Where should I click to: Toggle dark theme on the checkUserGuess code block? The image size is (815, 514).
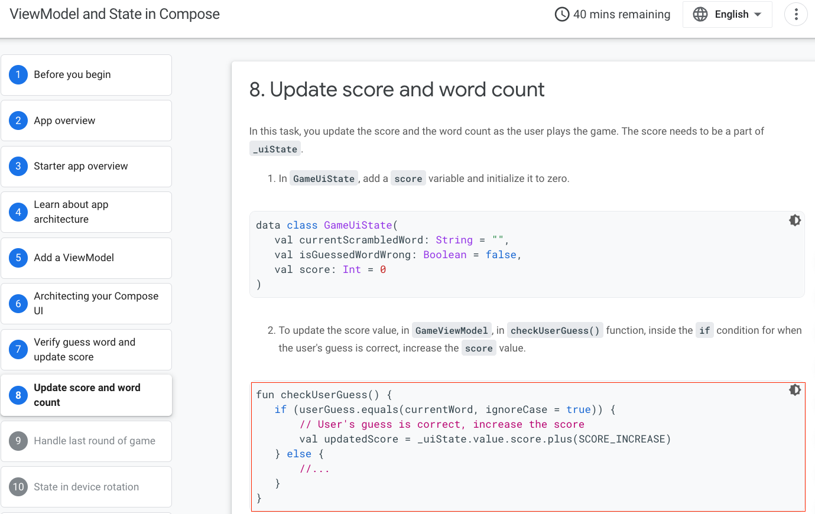pos(794,390)
